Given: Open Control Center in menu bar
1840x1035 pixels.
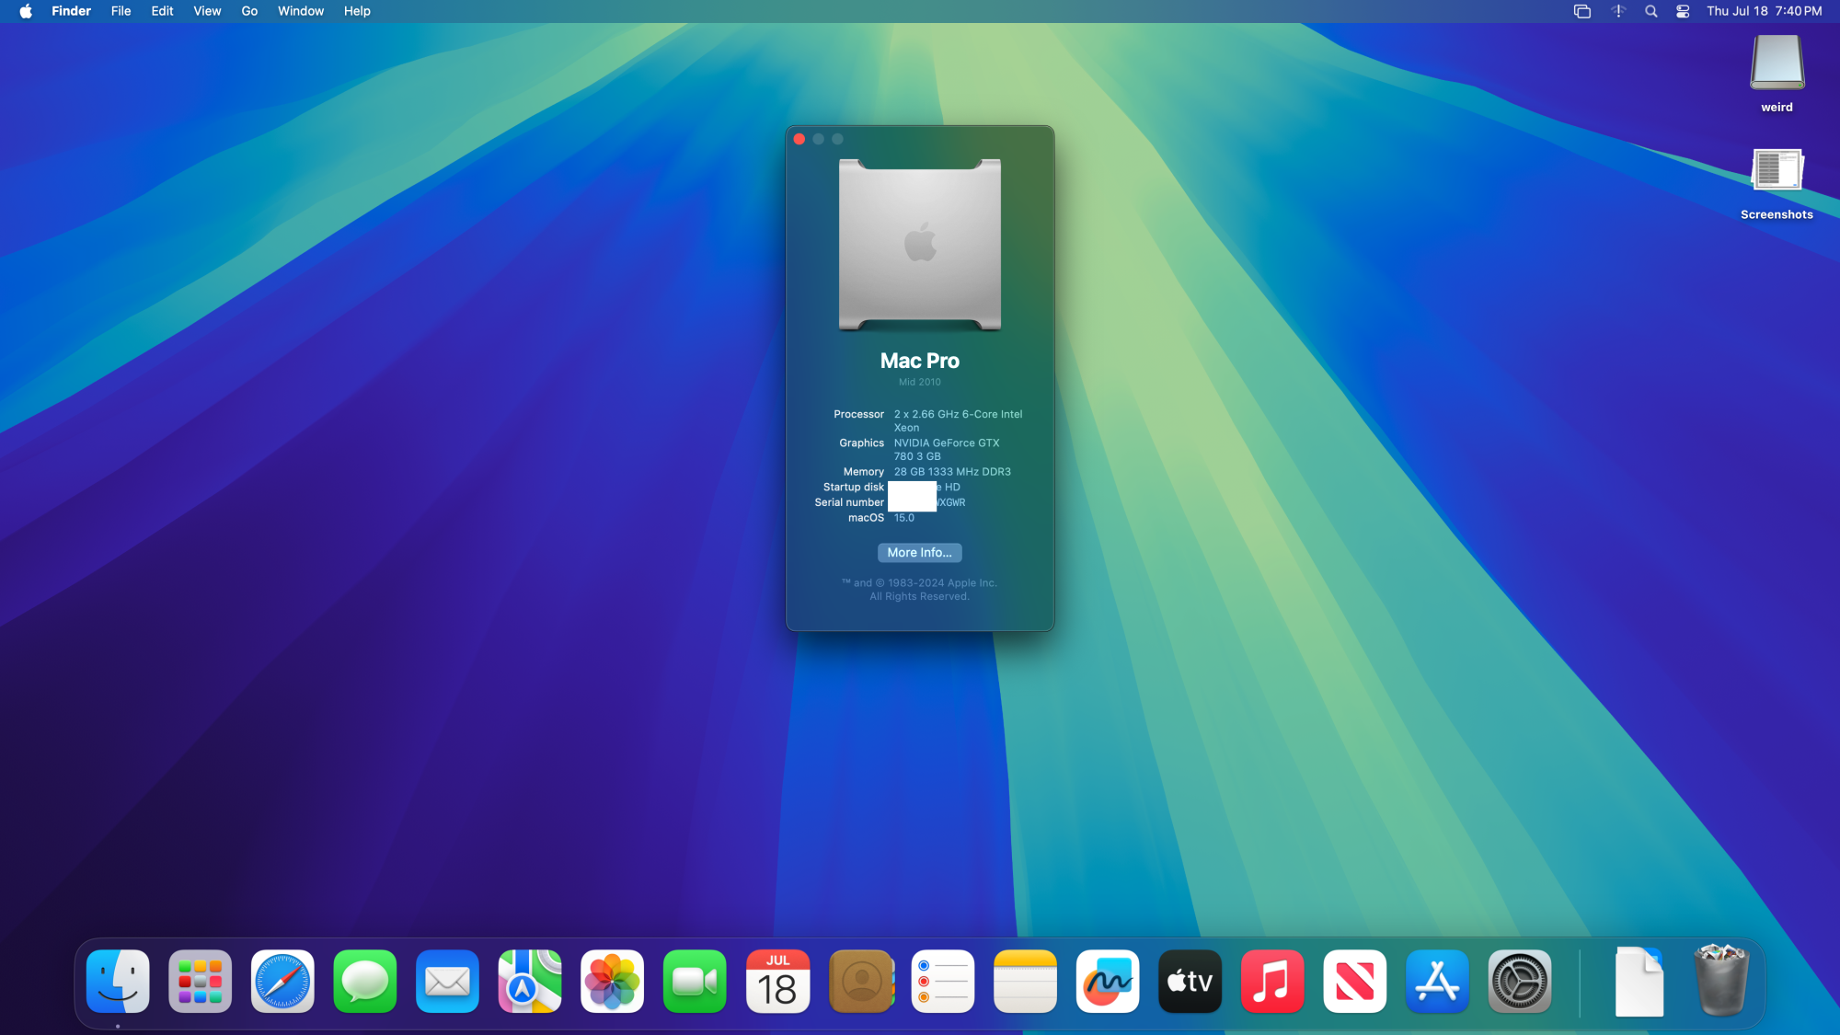Looking at the screenshot, I should [x=1683, y=11].
